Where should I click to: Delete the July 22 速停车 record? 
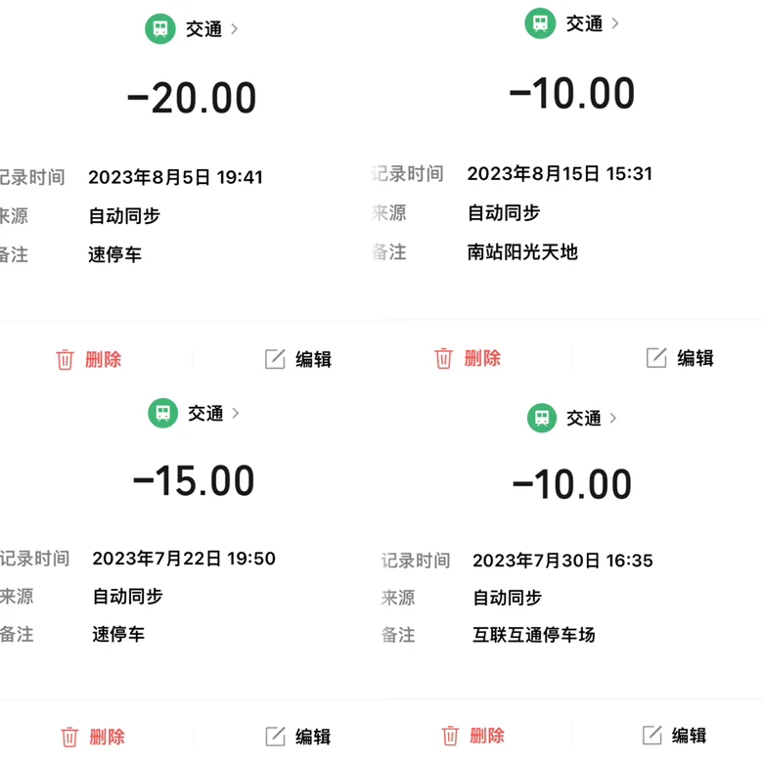click(93, 737)
